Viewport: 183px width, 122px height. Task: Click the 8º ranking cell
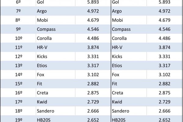coord(18,20)
